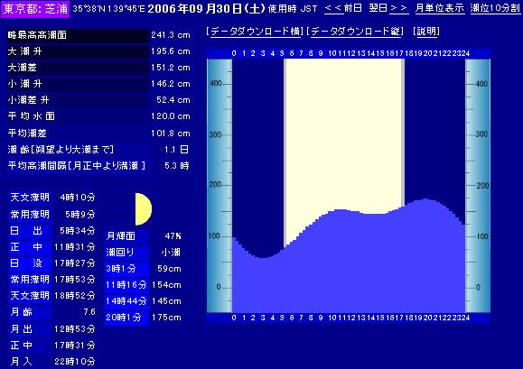Click tide time 11時16分
The height and width of the screenshot is (369, 523).
(x=126, y=285)
